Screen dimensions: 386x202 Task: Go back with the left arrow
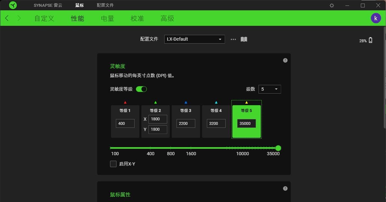(7, 18)
